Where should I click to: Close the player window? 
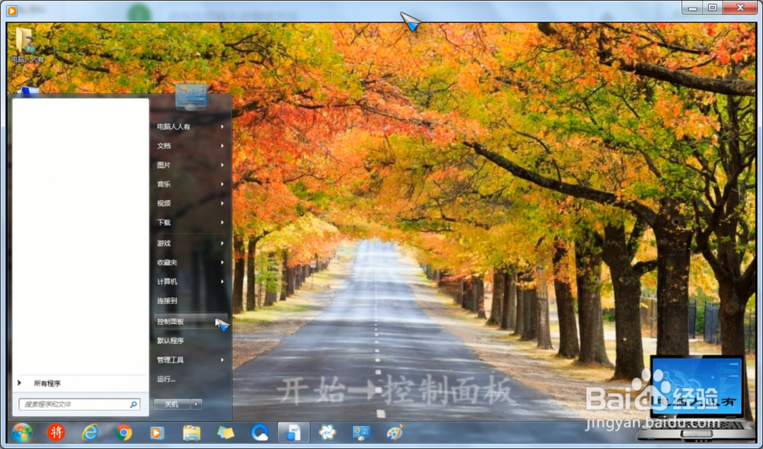(740, 8)
